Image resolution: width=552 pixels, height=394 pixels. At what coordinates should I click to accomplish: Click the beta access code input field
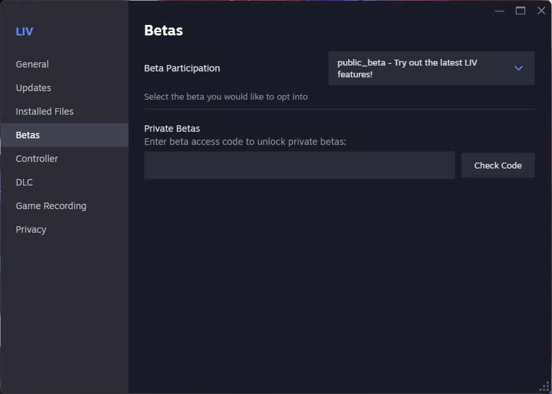click(x=299, y=165)
